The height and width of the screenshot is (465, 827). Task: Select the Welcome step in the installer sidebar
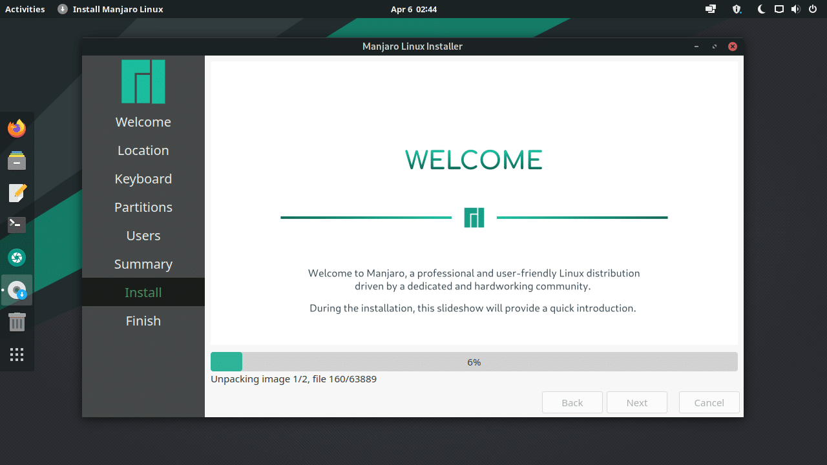coord(143,121)
